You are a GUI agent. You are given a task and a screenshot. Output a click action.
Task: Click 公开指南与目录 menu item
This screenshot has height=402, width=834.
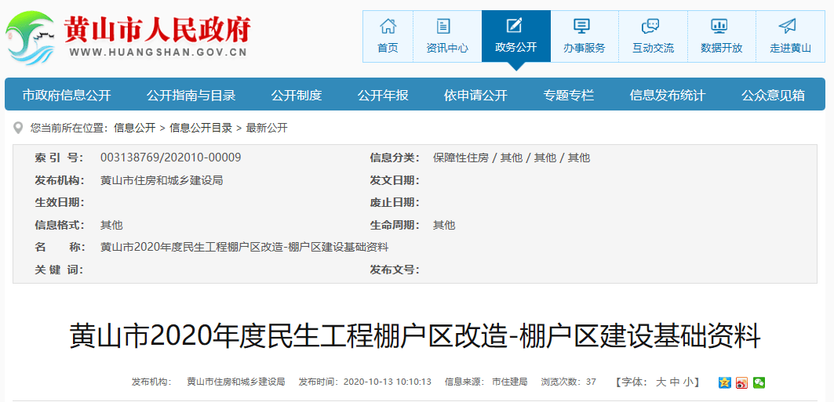pos(191,96)
